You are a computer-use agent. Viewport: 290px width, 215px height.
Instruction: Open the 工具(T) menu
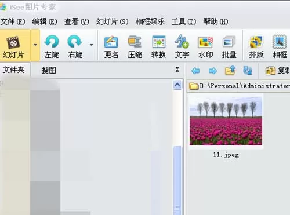pyautogui.click(x=184, y=21)
